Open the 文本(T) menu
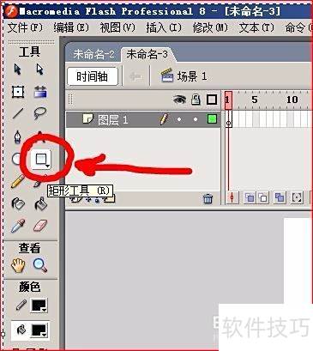Viewport: 313px width, 351px height. point(256,27)
